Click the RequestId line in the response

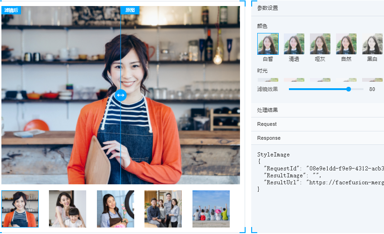click(324, 169)
